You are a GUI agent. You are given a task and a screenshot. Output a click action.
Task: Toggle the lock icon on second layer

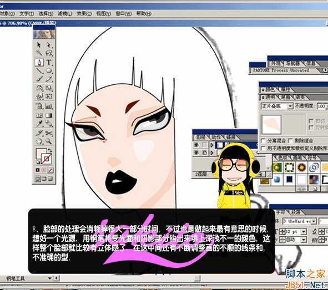205,152
